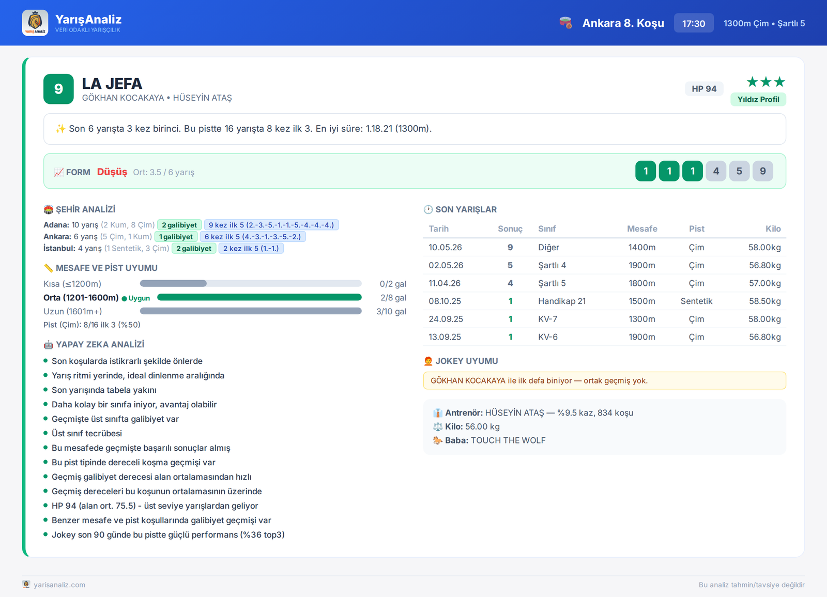
Task: Click the robot icon beside YAPAY ZEKA ANALİZİ
Action: [49, 344]
